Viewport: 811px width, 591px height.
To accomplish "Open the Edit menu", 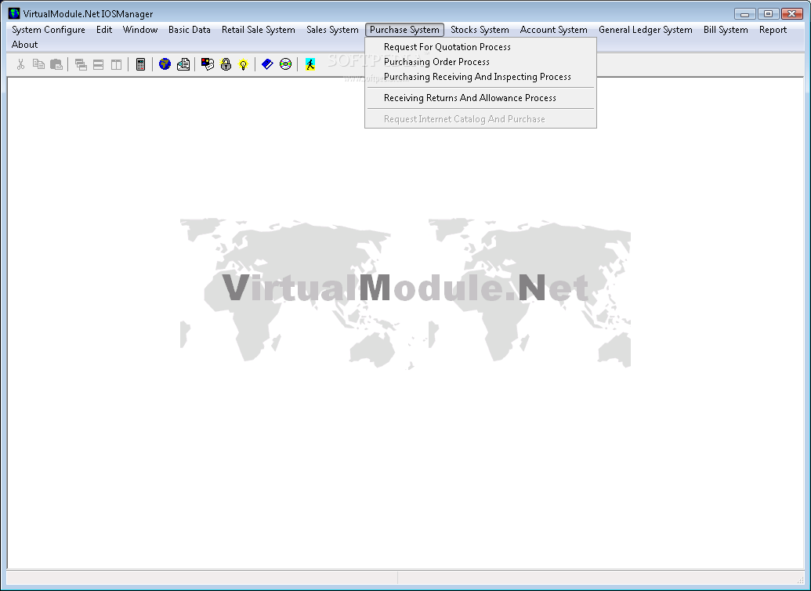I will click(104, 30).
